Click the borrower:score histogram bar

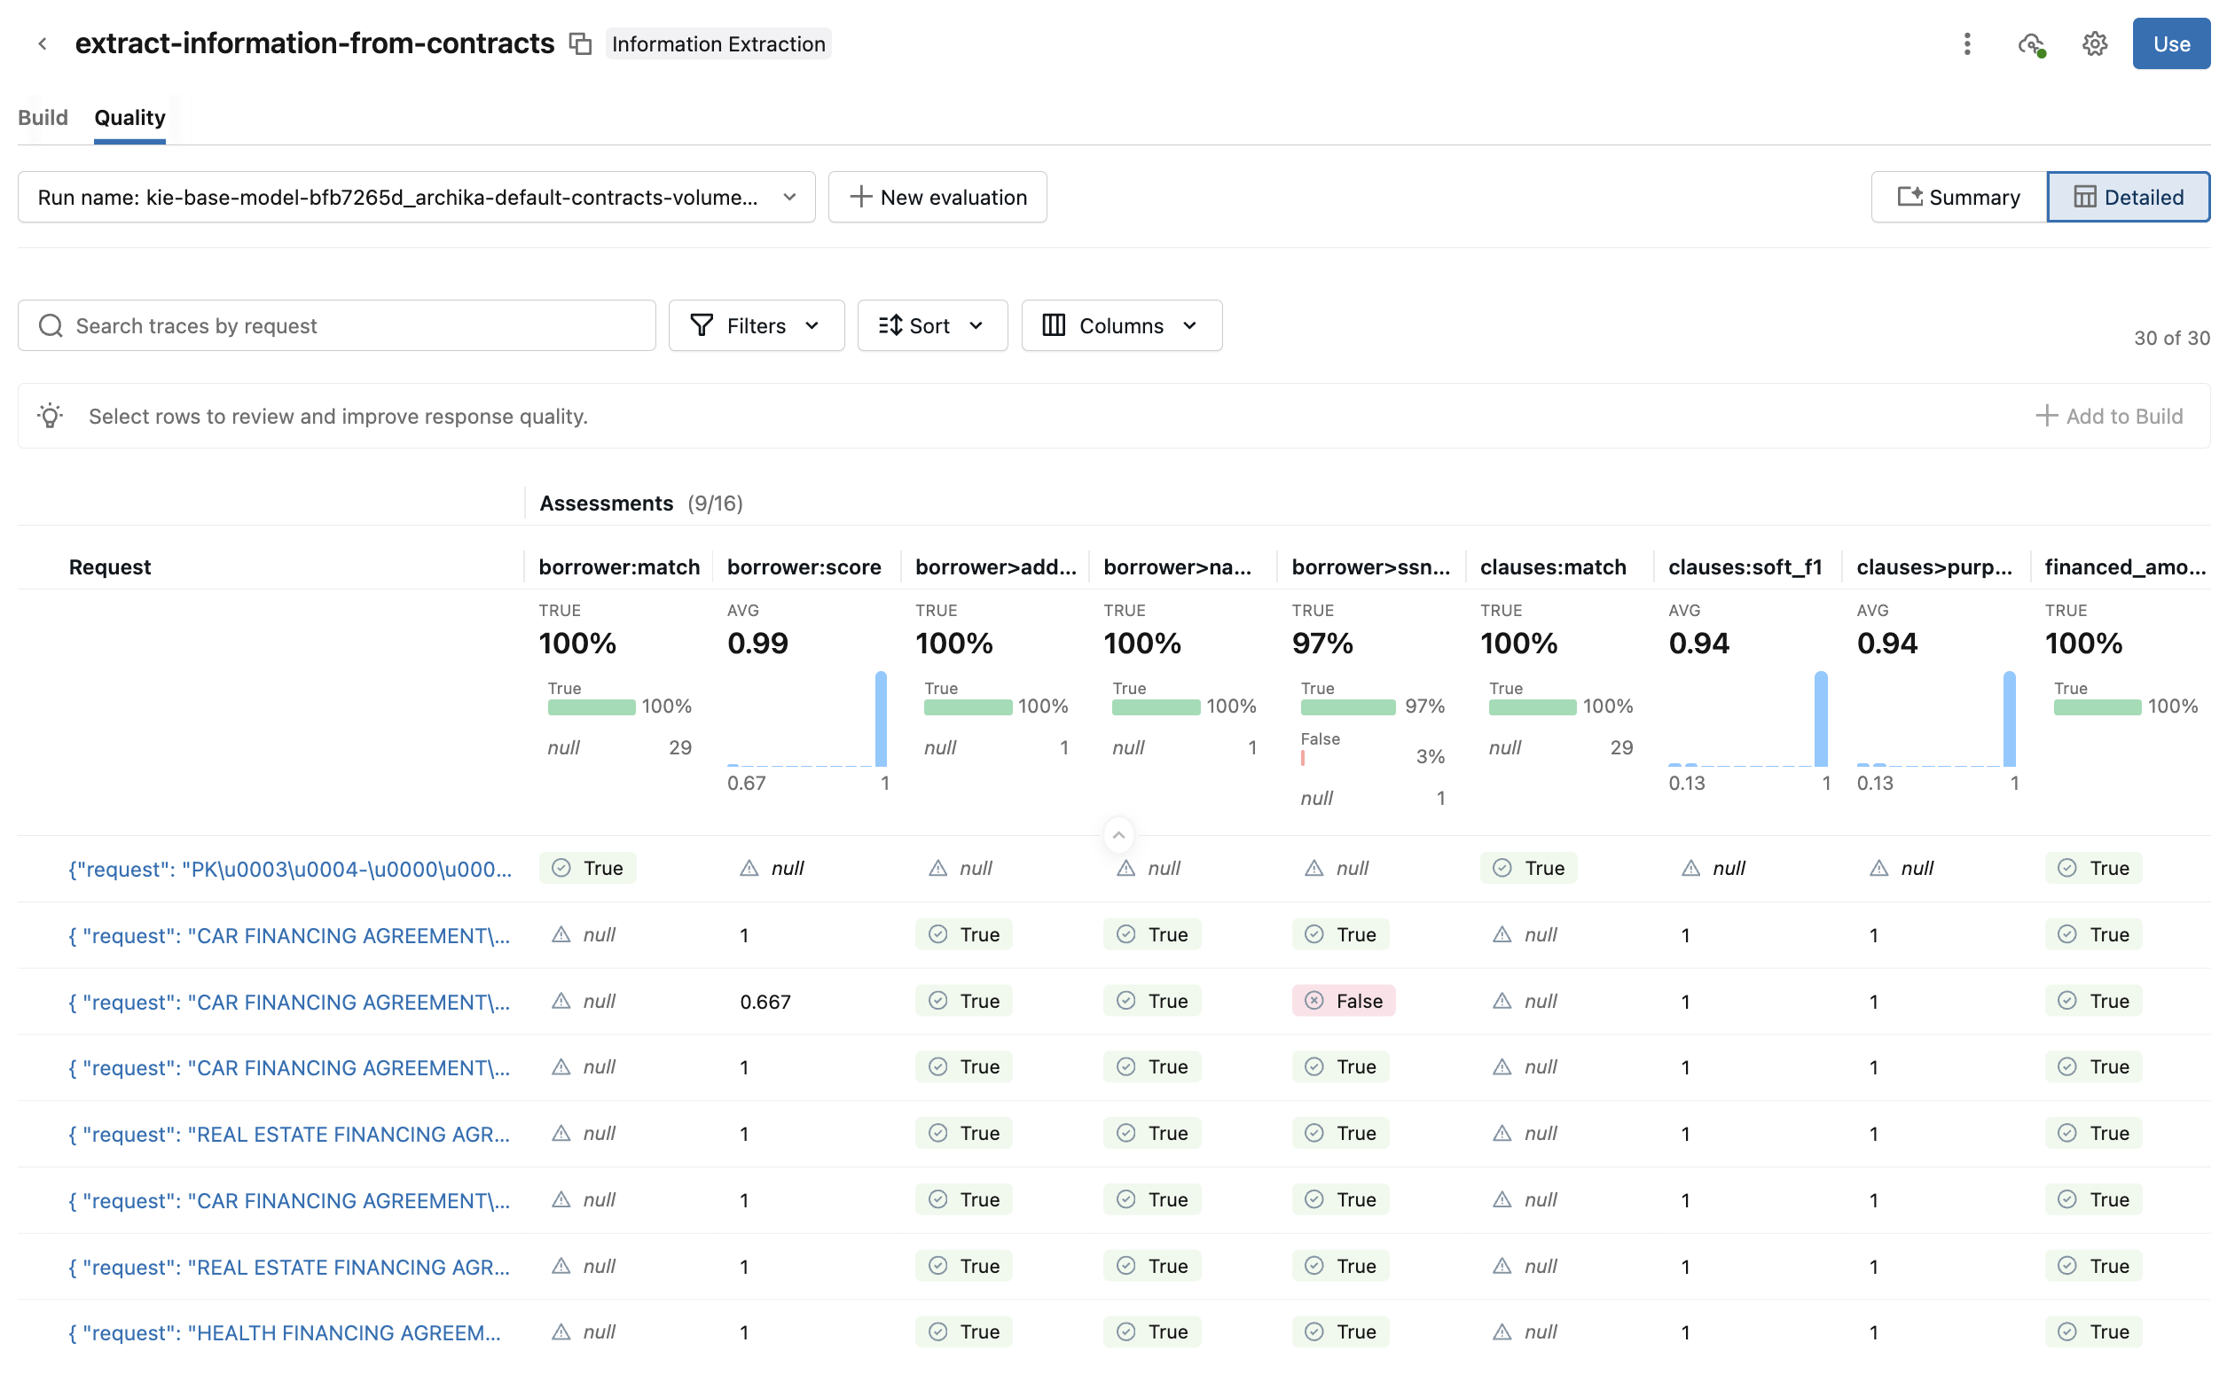tap(881, 718)
